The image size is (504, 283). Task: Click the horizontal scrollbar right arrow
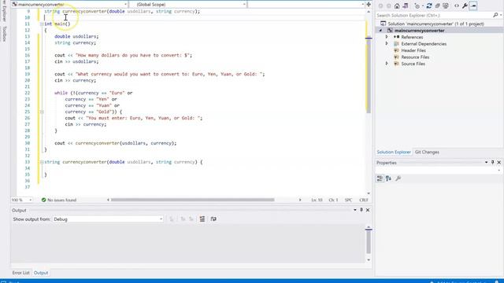300,200
